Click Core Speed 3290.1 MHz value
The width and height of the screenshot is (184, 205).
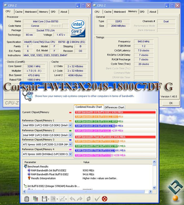(34, 66)
